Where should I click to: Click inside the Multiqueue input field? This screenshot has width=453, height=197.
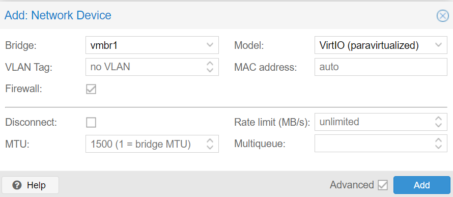tap(374, 144)
